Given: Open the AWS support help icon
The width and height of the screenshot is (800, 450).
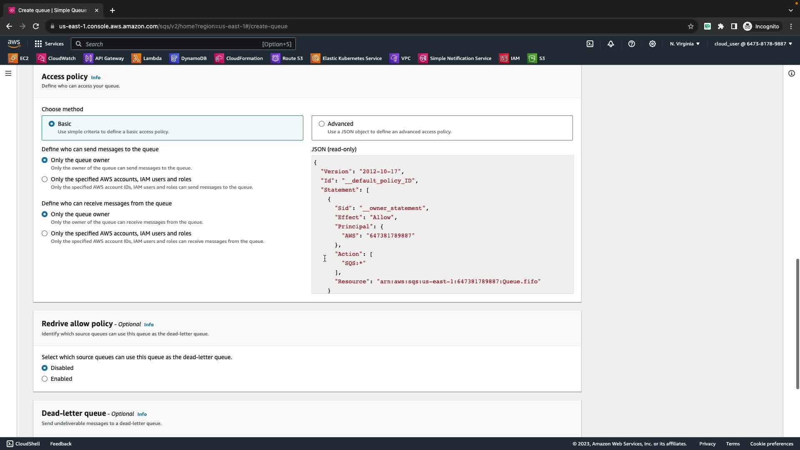Looking at the screenshot, I should click(x=632, y=44).
